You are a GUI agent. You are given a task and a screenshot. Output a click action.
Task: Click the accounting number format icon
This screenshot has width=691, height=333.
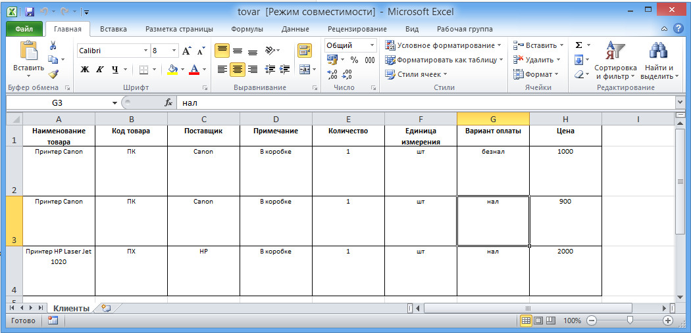[332, 59]
